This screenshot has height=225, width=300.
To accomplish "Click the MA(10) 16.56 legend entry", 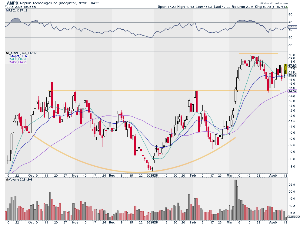I will pyautogui.click(x=17, y=59).
